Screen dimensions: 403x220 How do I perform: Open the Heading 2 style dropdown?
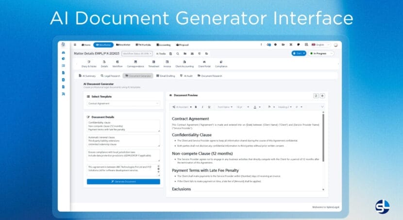[x=285, y=107]
